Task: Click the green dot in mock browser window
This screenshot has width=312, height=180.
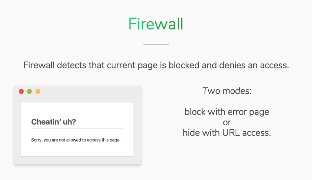Action: point(29,92)
